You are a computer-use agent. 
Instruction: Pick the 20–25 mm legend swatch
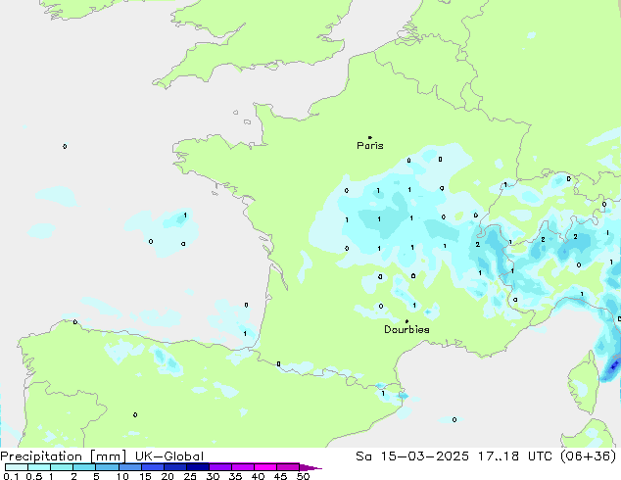click(x=174, y=467)
